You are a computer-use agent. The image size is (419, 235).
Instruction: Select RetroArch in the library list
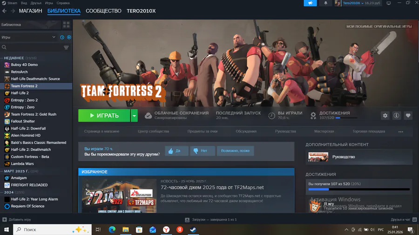pos(36,72)
